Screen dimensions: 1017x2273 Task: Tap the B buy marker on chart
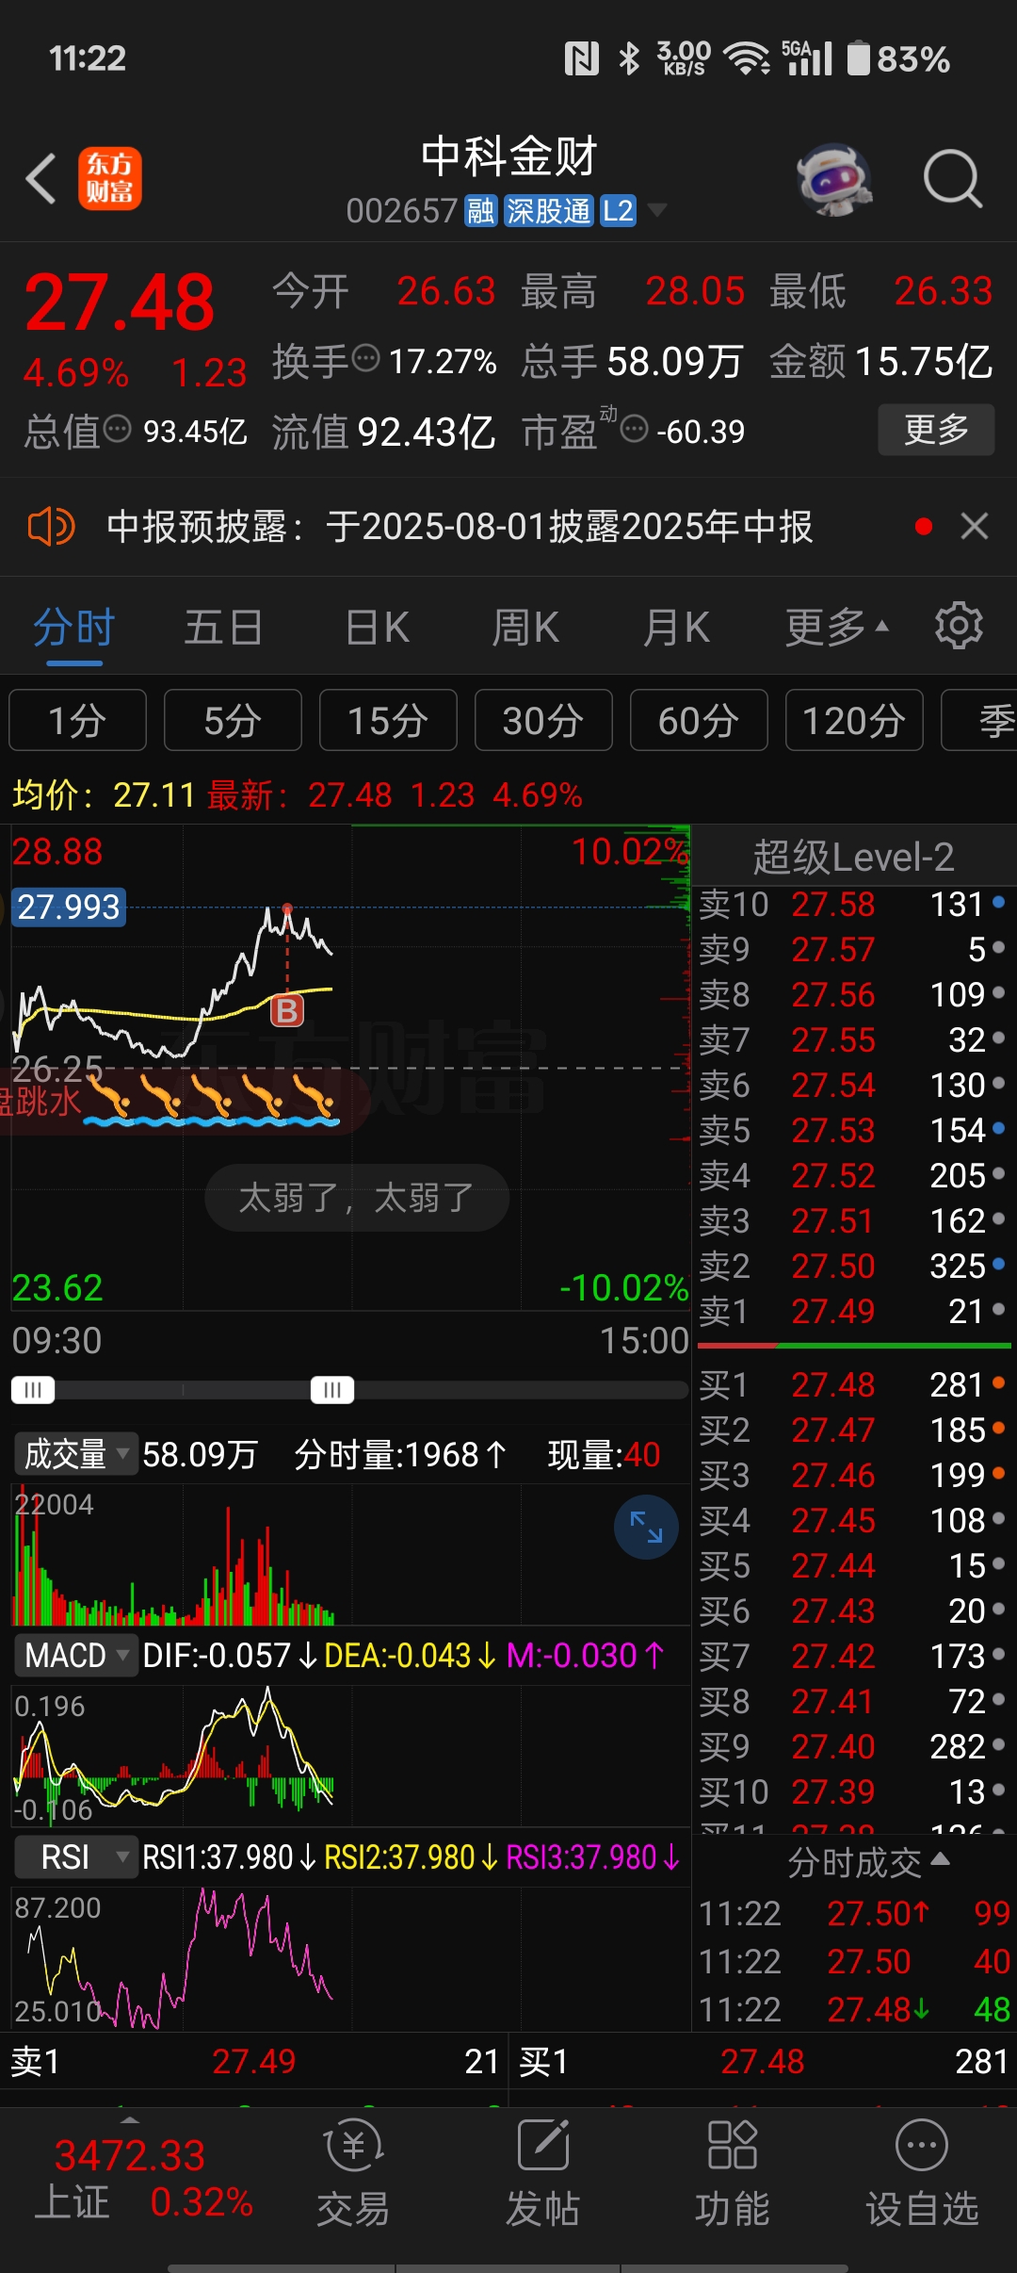(287, 1011)
